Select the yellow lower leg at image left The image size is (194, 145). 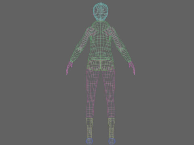(89, 128)
